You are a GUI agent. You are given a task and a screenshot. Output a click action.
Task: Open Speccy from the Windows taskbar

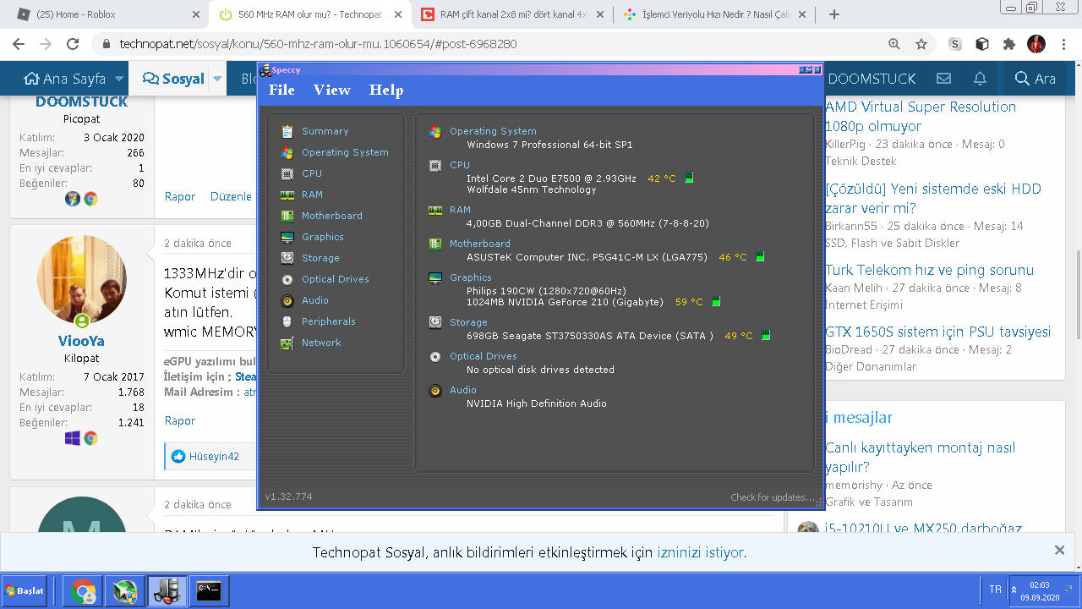[x=167, y=590]
